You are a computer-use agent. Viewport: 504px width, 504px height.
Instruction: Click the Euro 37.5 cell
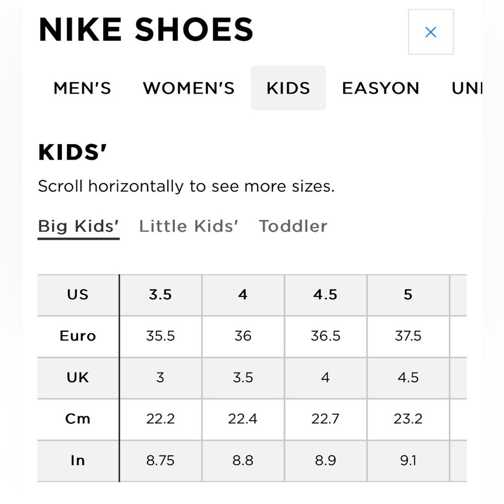(408, 336)
